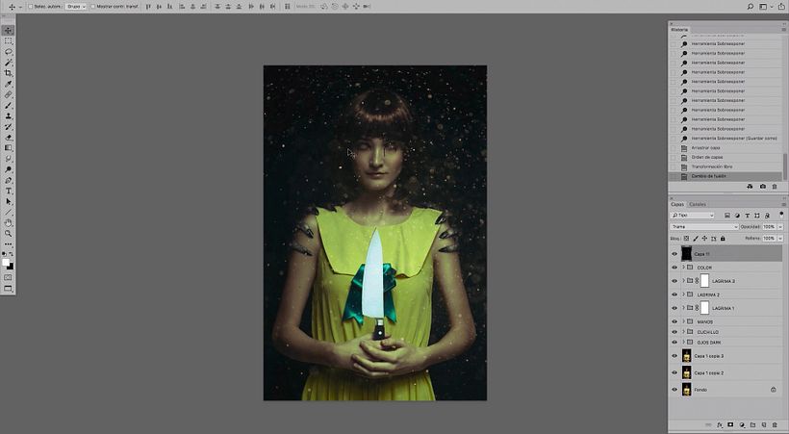Select the Move tool in the toolbox

(x=8, y=30)
